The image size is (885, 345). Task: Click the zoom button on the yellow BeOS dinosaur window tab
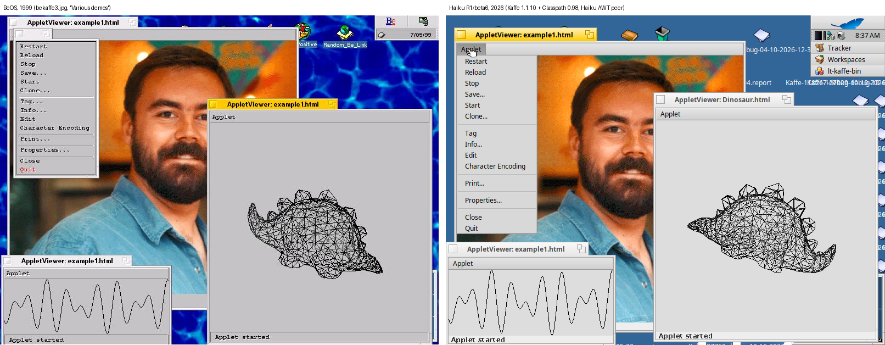(x=332, y=104)
